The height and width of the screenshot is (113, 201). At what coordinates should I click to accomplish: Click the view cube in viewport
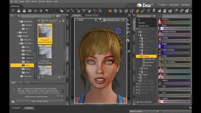118,30
